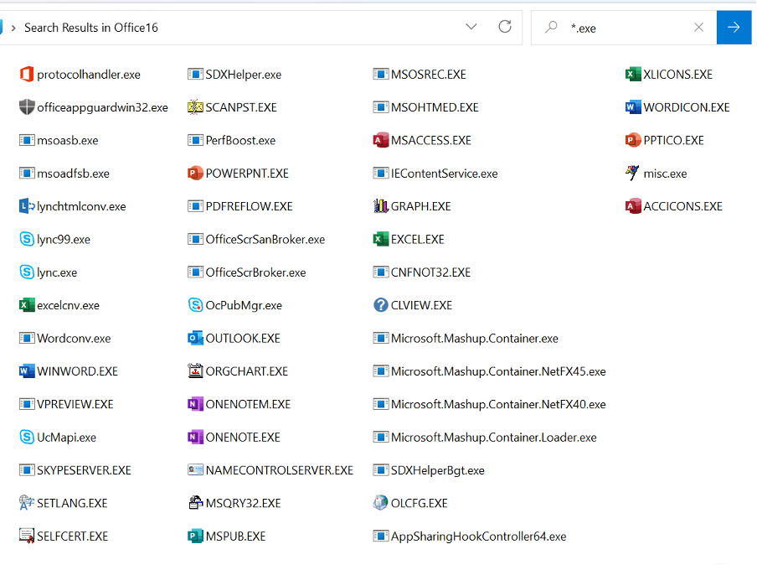Screen dimensions: 757x565
Task: Refresh the search results
Action: 504,27
